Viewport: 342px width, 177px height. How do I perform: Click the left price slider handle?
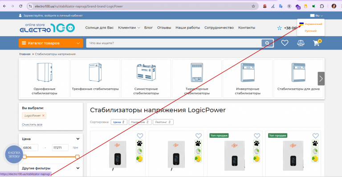pyautogui.click(x=24, y=156)
